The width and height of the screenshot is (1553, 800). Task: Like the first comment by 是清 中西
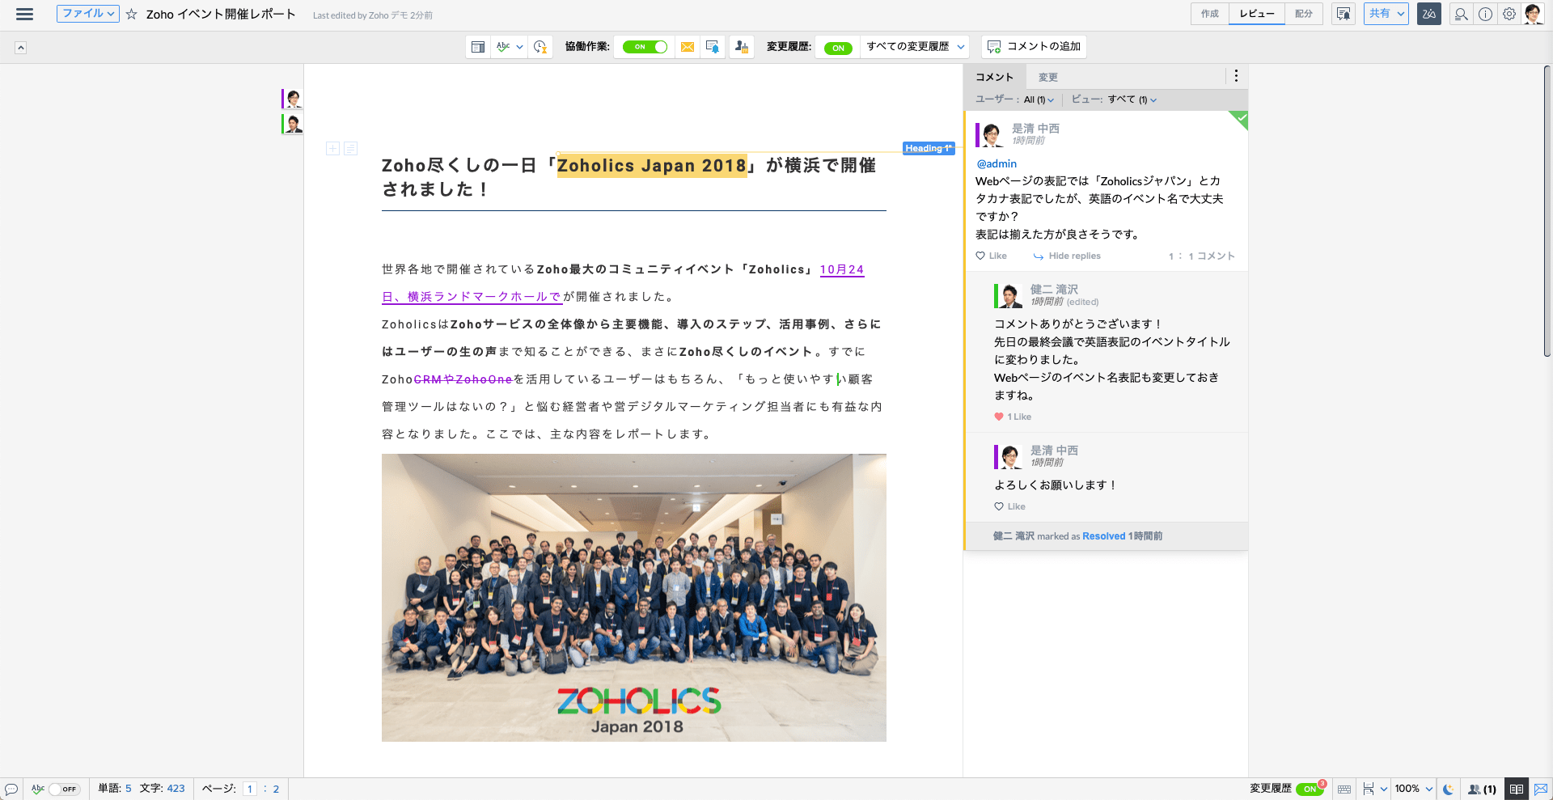(x=991, y=256)
